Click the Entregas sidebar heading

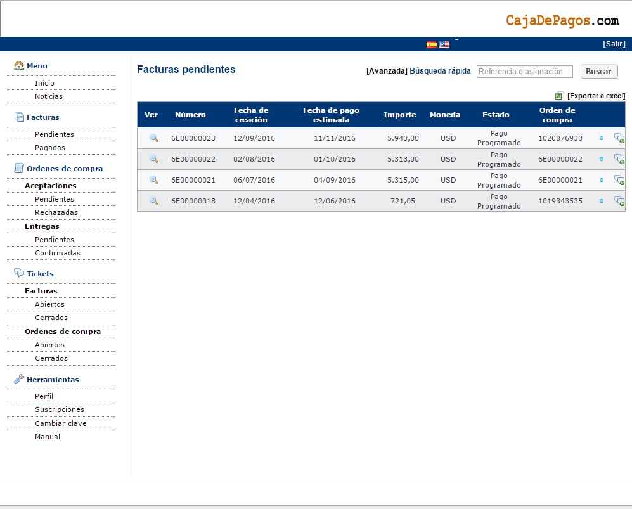[x=42, y=226]
